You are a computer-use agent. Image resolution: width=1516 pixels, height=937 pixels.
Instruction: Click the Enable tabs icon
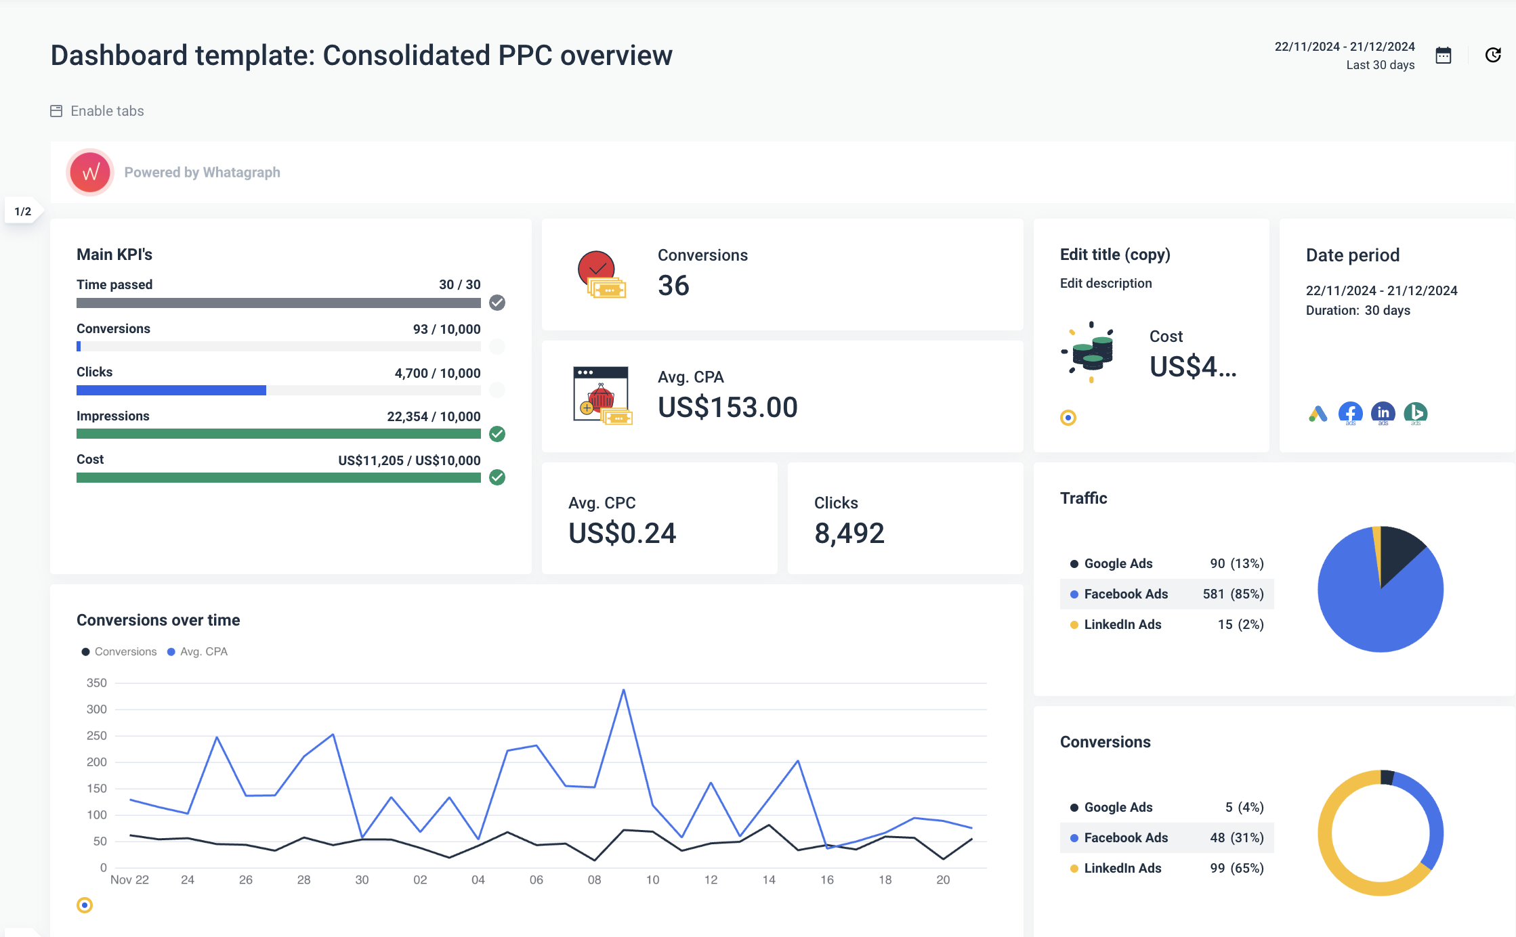pos(56,111)
